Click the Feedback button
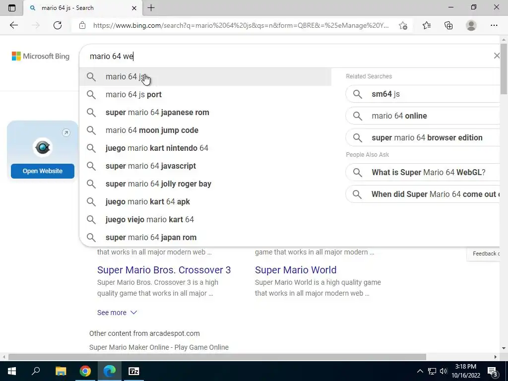This screenshot has height=381, width=508. [484, 254]
